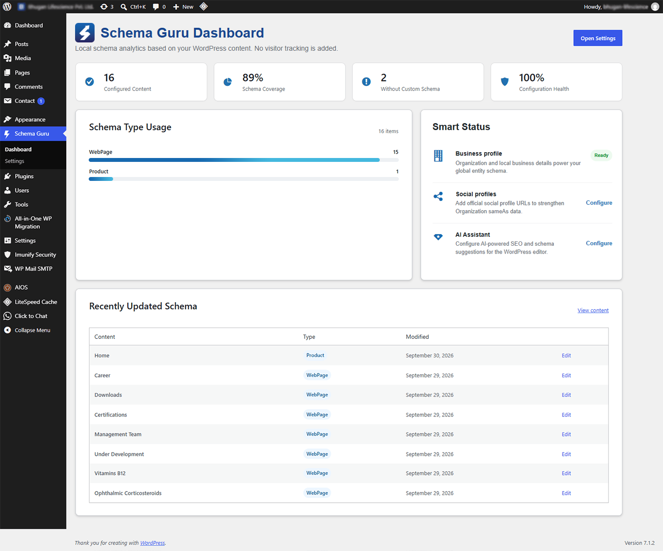The width and height of the screenshot is (663, 551).
Task: Configure the AI Assistant
Action: click(599, 243)
